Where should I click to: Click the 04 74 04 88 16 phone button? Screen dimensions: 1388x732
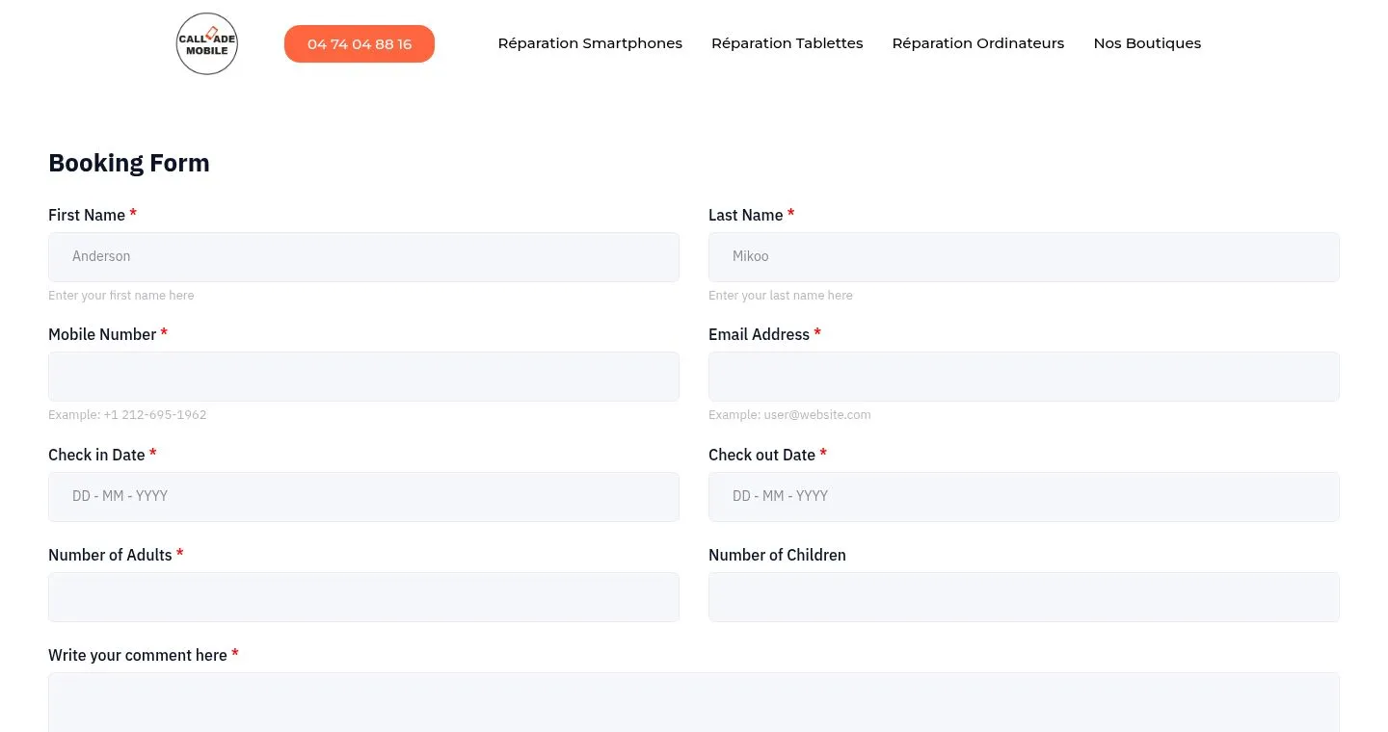[360, 44]
